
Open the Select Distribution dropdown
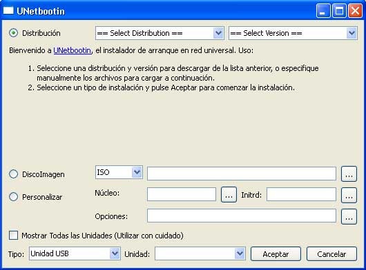160,33
